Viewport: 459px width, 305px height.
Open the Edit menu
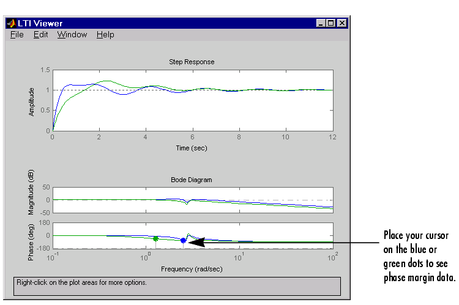(x=40, y=34)
